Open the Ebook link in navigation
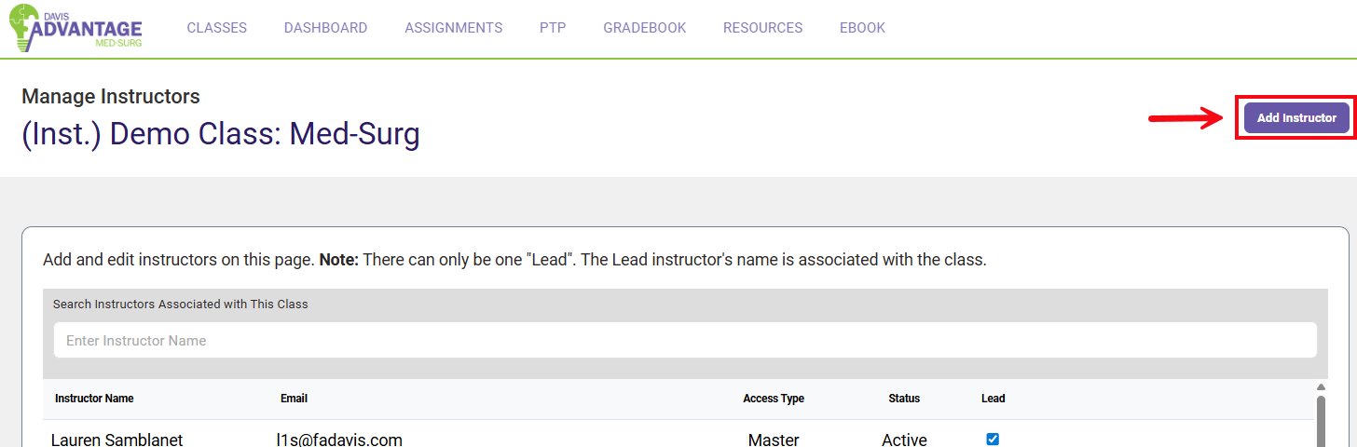This screenshot has width=1357, height=447. tap(862, 28)
